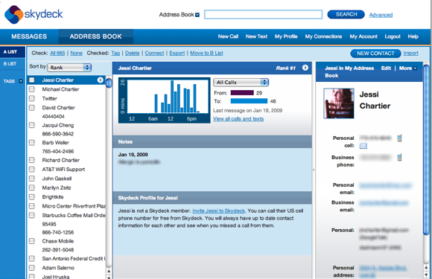Image resolution: width=432 pixels, height=279 pixels.
Task: Open My Account
Action: 363,36
